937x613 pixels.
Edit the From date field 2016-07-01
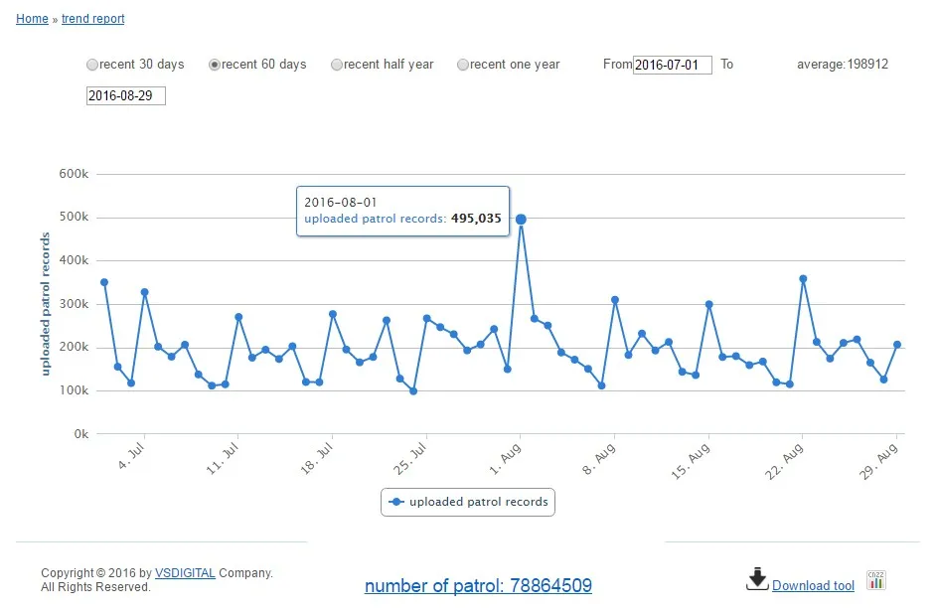coord(673,65)
